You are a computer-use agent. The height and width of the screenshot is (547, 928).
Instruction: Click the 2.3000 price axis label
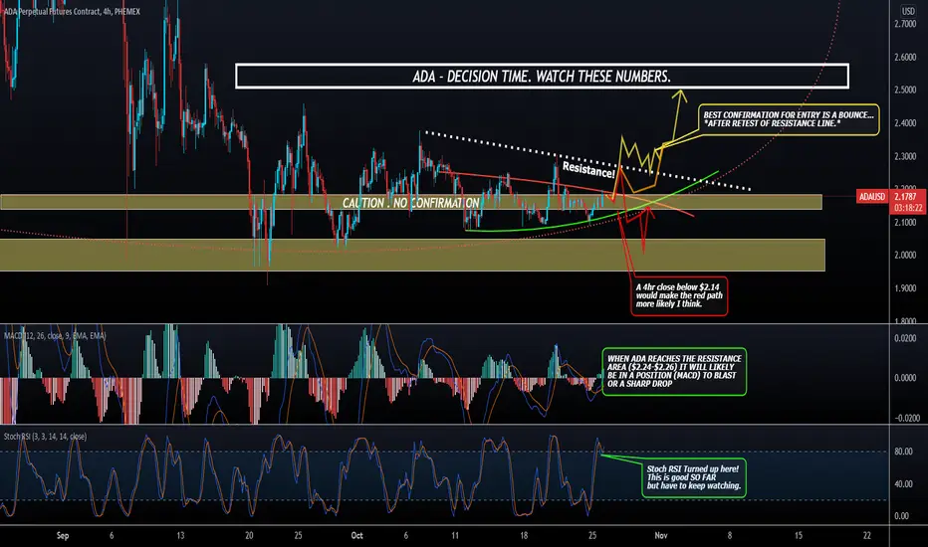(905, 157)
